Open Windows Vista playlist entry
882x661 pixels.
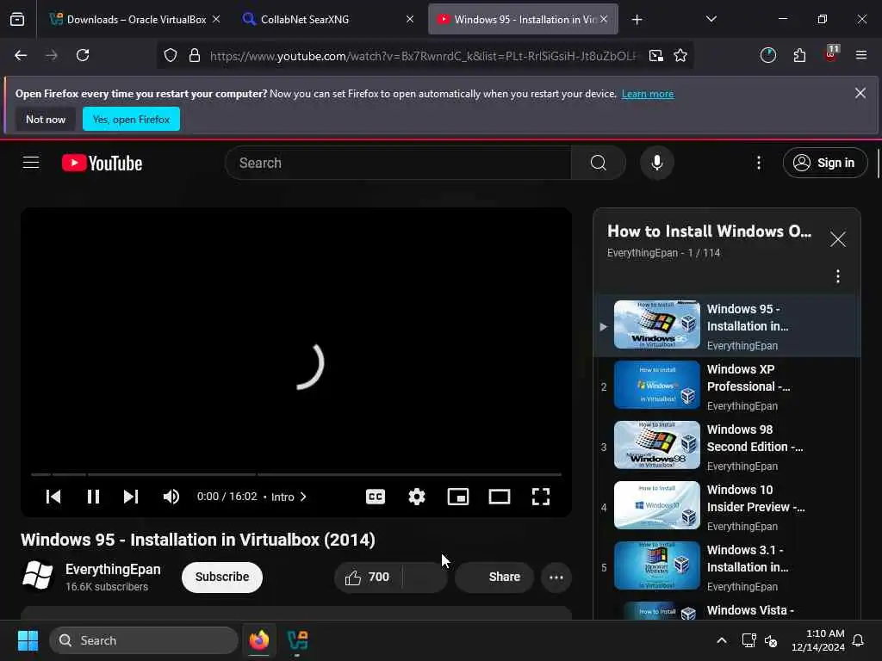click(727, 610)
